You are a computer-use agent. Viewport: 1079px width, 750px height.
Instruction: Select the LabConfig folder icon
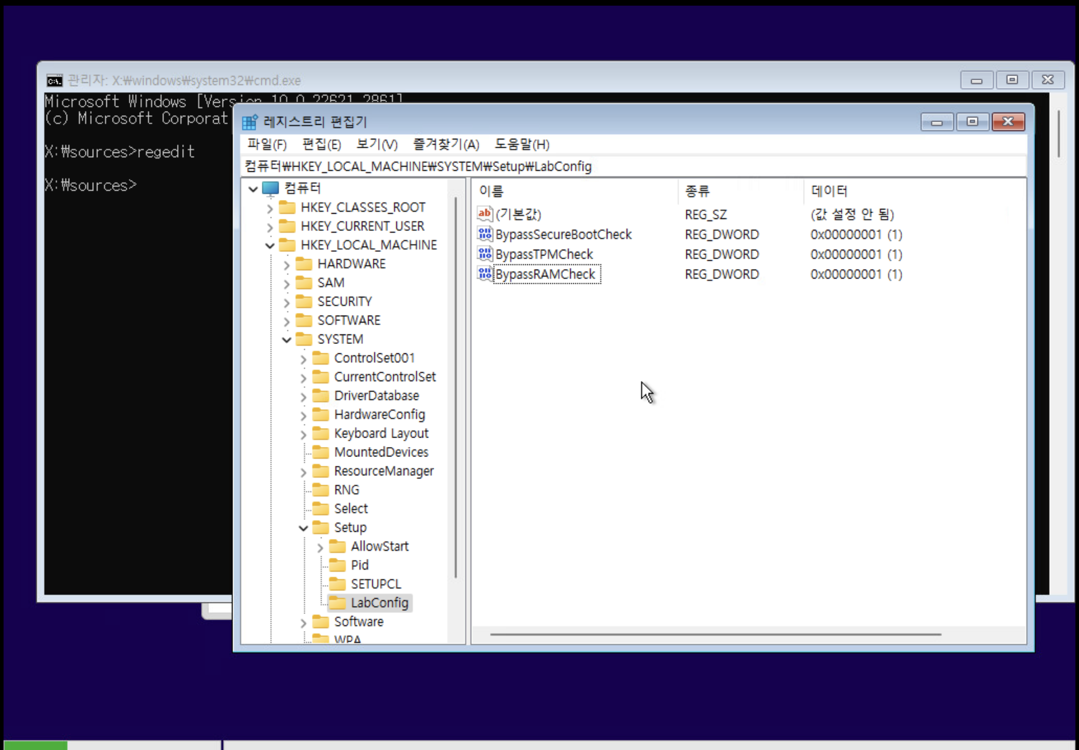click(337, 603)
